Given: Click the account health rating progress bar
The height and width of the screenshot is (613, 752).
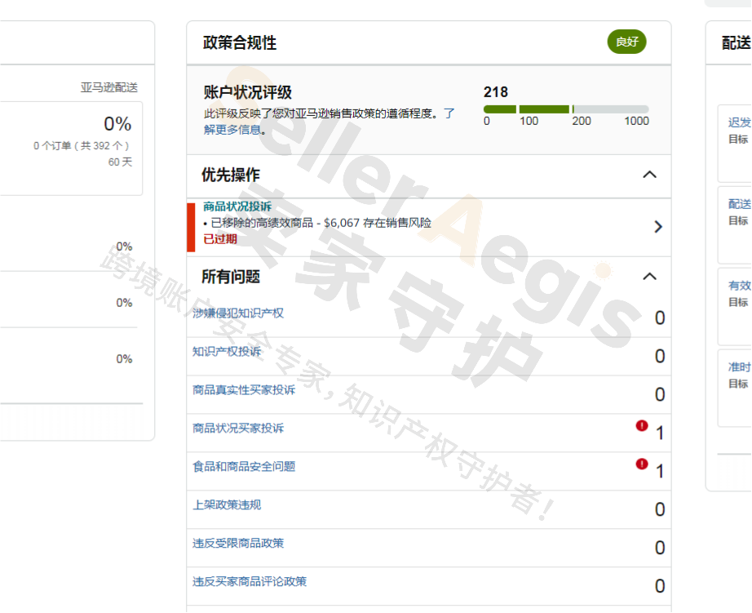Looking at the screenshot, I should 566,109.
